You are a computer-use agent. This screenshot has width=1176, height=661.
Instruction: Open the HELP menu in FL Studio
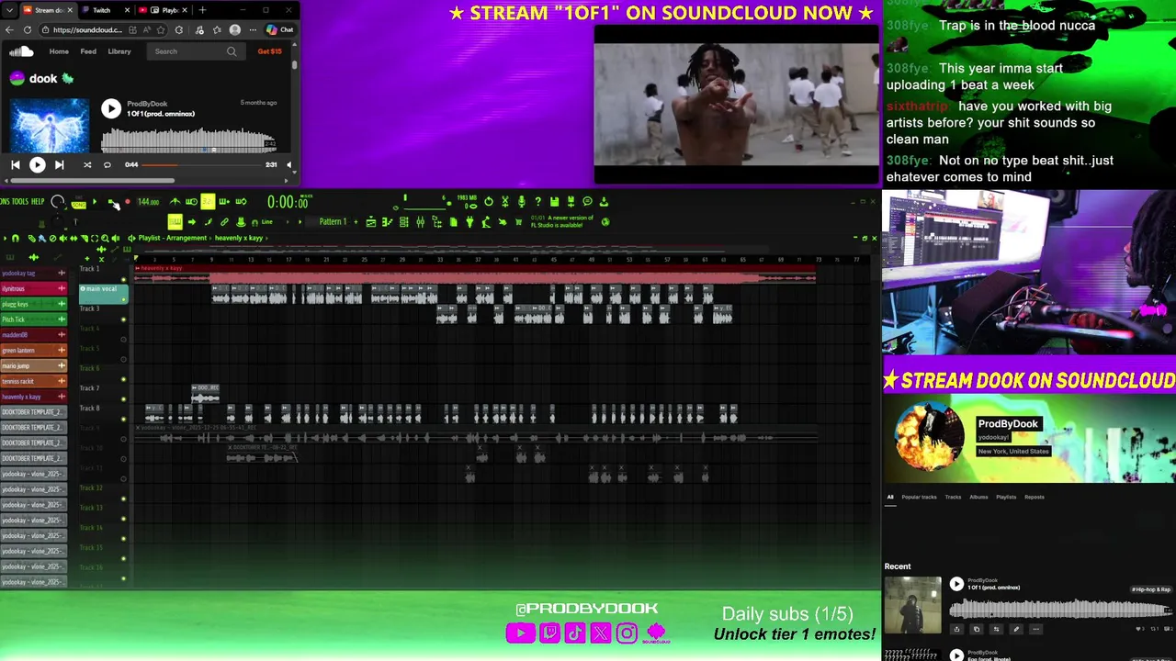pyautogui.click(x=38, y=201)
